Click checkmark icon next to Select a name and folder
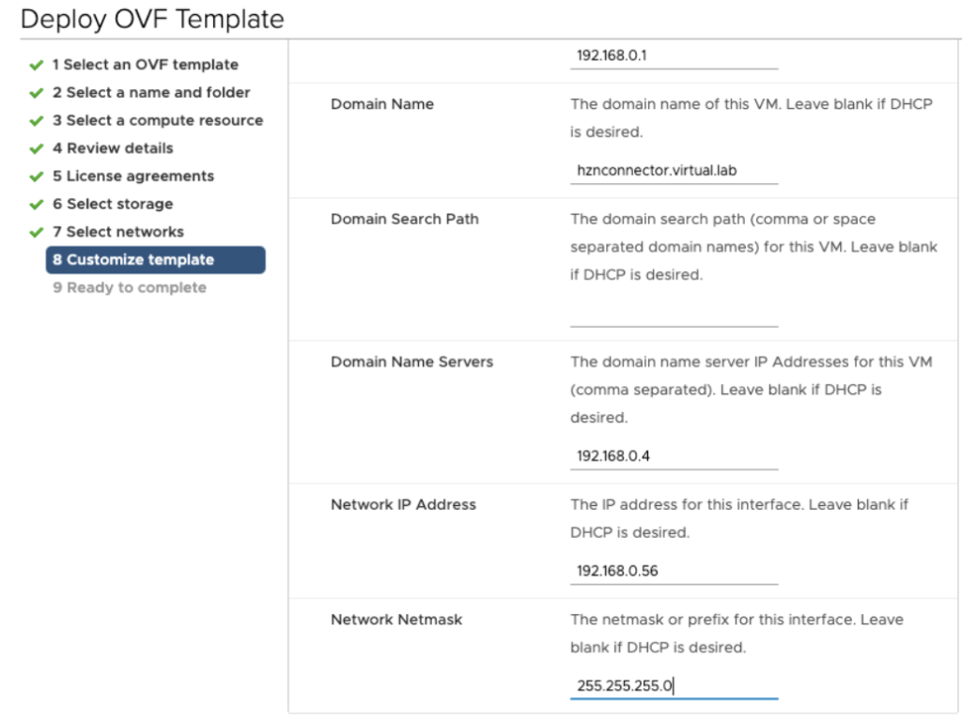Viewport: 962px width, 720px height. [37, 94]
